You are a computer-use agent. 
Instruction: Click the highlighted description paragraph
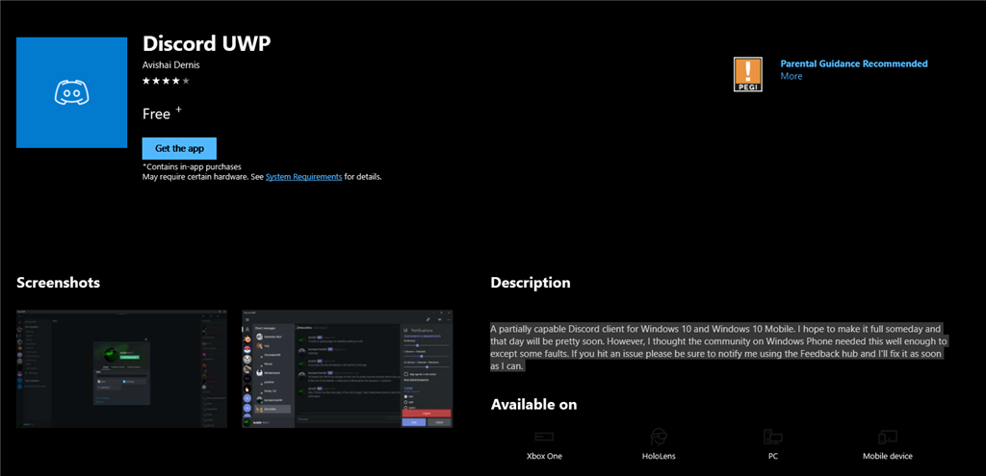(x=718, y=347)
